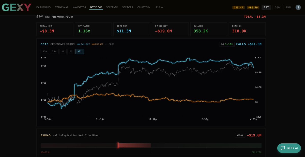Select the Net Flow tab
This screenshot has width=305, height=157.
[96, 7]
